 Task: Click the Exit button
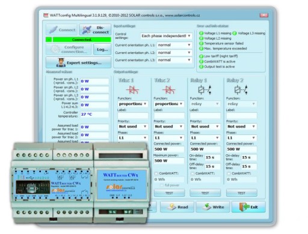pyautogui.click(x=248, y=207)
